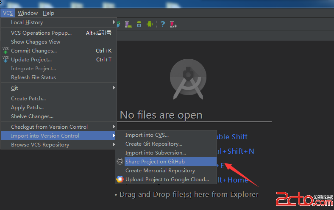The width and height of the screenshot is (334, 210).
Task: Expand Checkout from Version Control submenu
Action: pos(58,127)
